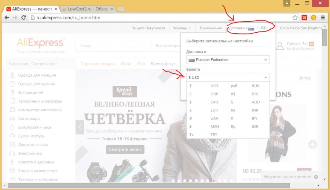This screenshot has width=330, height=190.
Task: Click the car icon for Автотовары
Action: [12, 118]
